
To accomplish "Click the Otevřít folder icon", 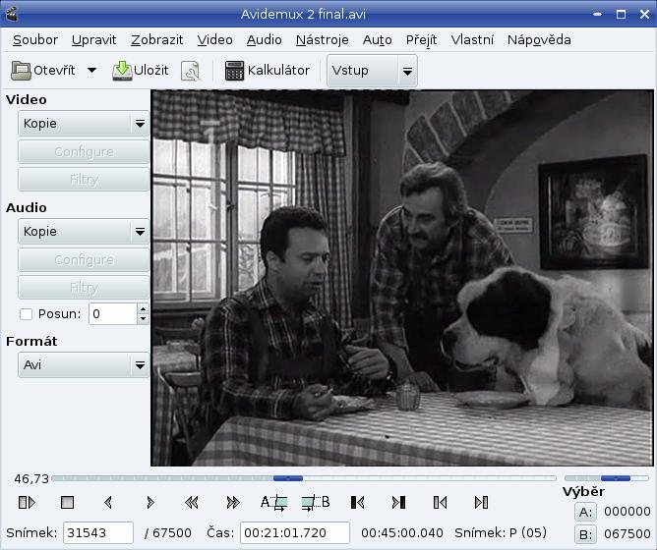I will [21, 71].
